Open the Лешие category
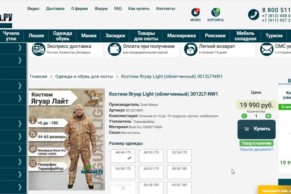The image size is (291, 194). 36,36
